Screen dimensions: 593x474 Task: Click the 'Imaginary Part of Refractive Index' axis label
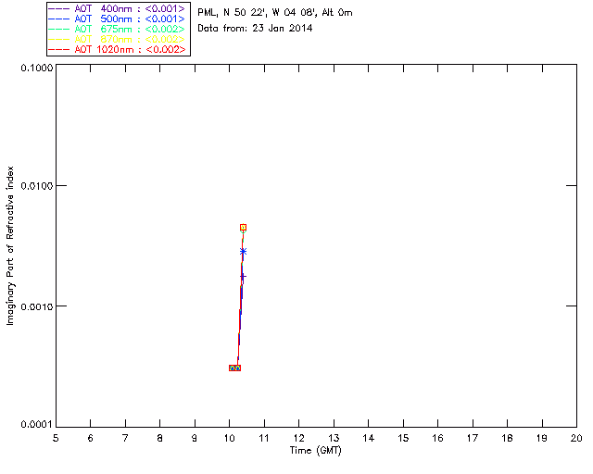click(10, 245)
